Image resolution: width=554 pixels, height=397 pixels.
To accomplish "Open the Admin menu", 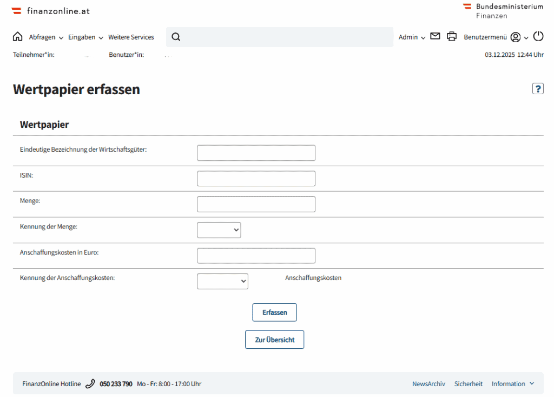I will pyautogui.click(x=412, y=37).
